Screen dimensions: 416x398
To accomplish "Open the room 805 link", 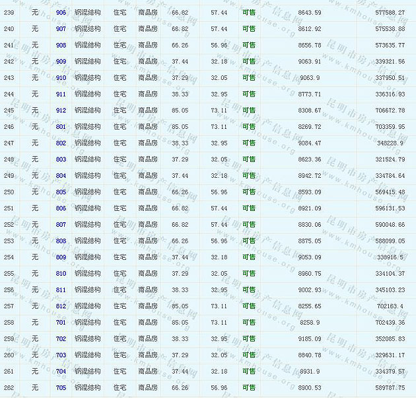I will 61,192.
